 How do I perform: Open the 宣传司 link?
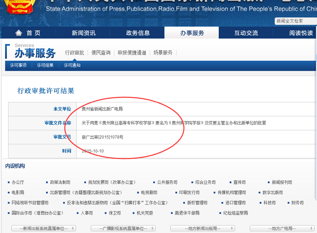[x=240, y=182]
